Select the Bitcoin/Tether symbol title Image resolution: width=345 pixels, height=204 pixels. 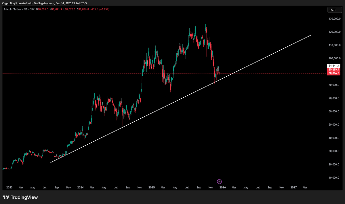coord(13,10)
